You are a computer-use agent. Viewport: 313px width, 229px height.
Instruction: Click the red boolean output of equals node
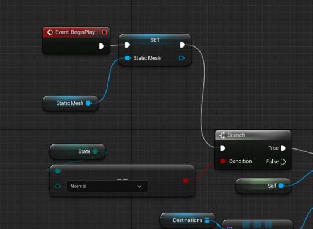(x=185, y=181)
